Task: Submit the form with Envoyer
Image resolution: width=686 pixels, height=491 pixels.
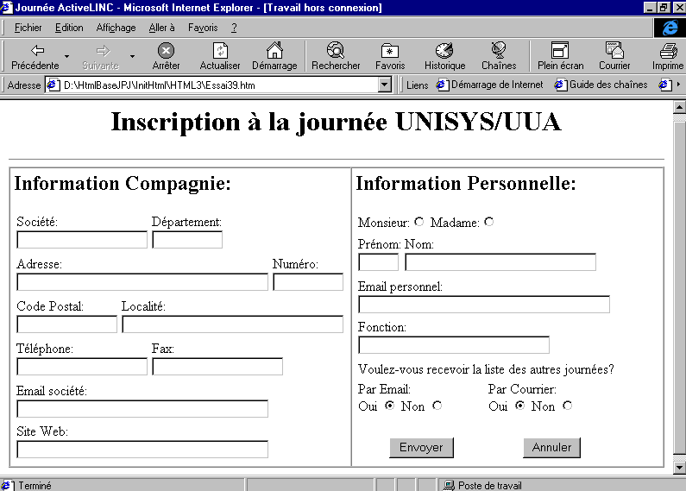Action: pyautogui.click(x=421, y=448)
